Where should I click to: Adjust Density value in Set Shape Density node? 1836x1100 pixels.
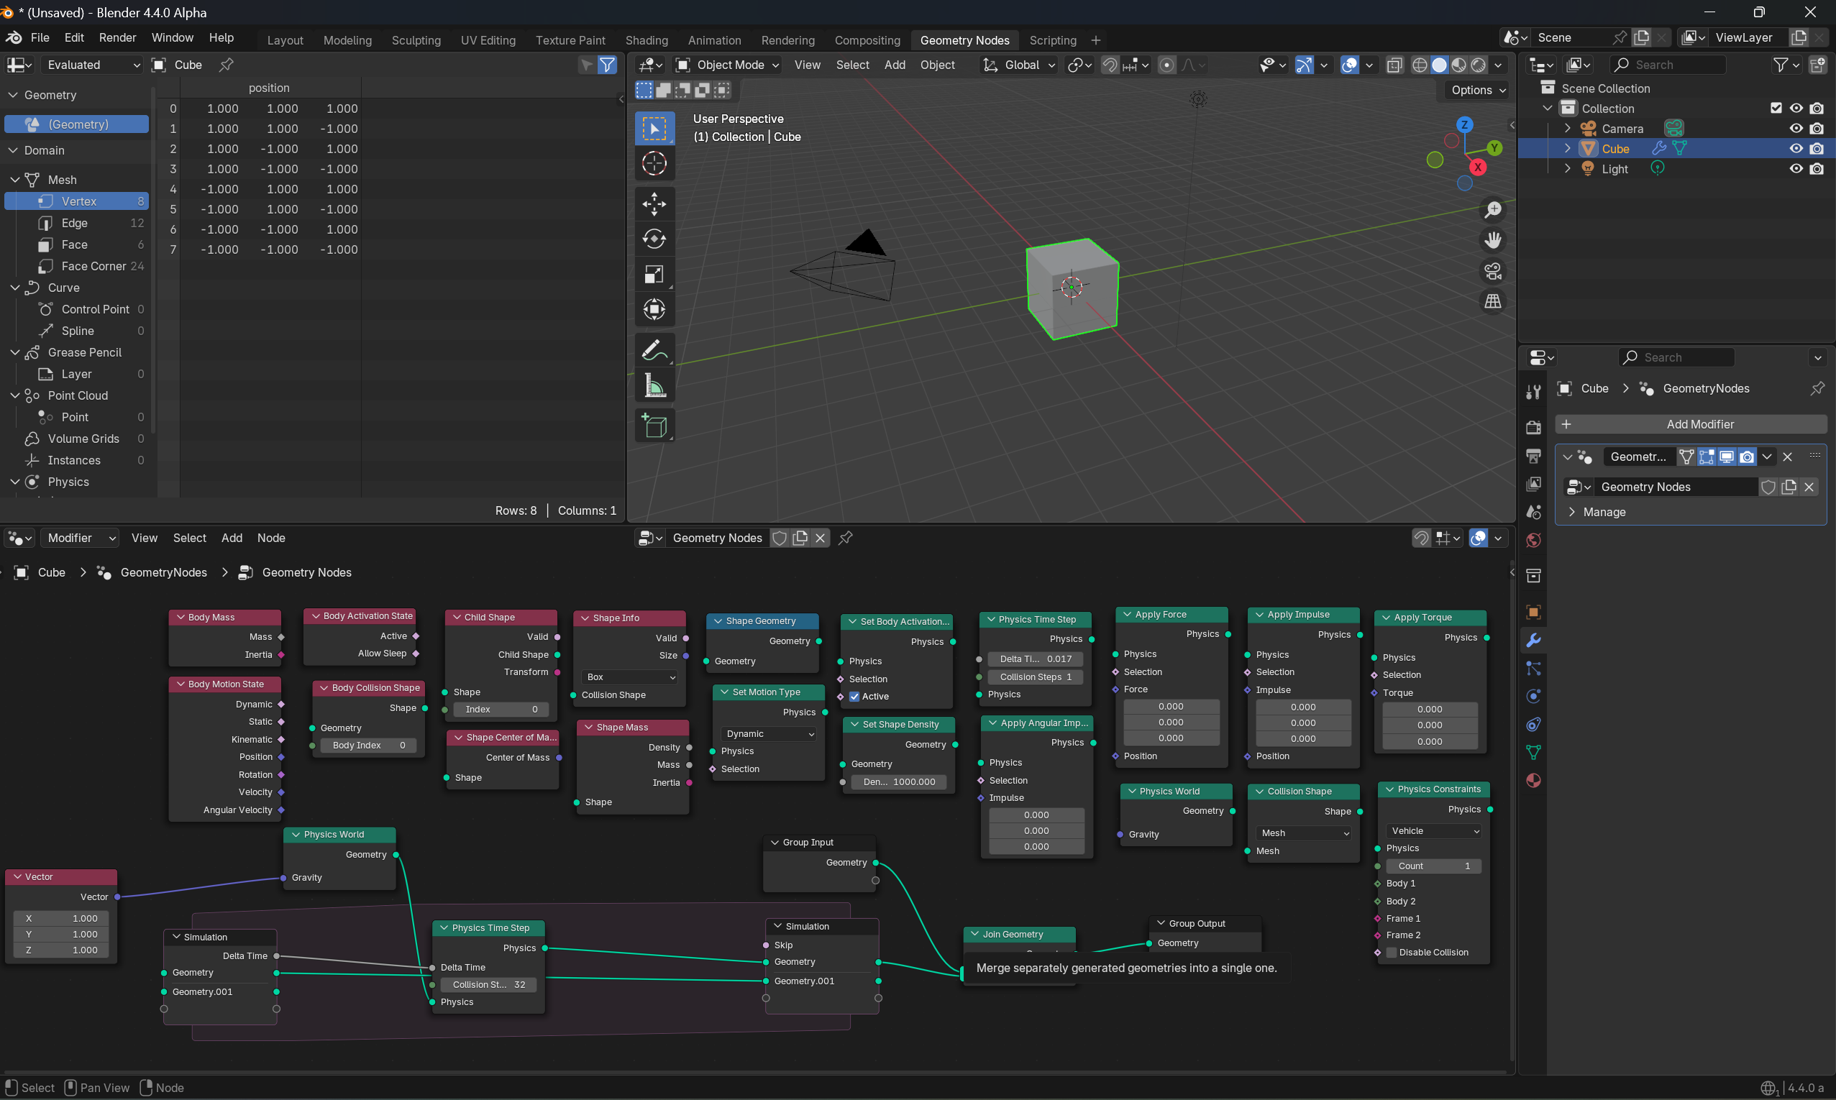pos(898,782)
